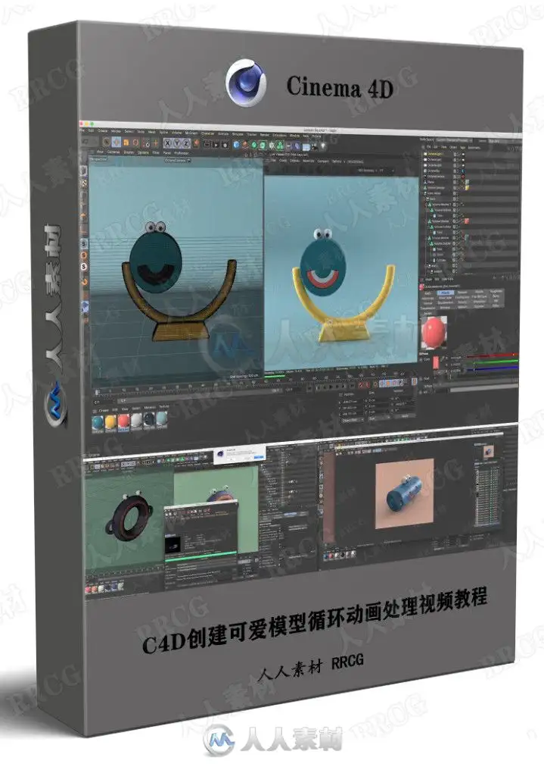
Task: Pick color with the eyedropper icon
Action: point(443,358)
